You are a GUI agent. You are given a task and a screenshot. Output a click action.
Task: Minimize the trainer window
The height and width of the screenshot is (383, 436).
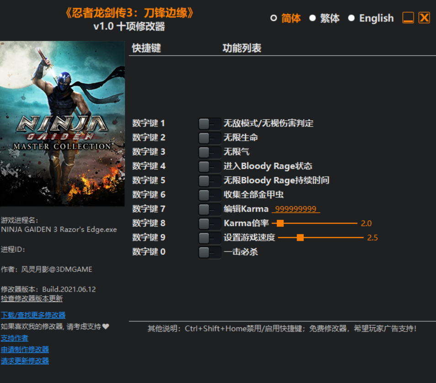coord(408,18)
